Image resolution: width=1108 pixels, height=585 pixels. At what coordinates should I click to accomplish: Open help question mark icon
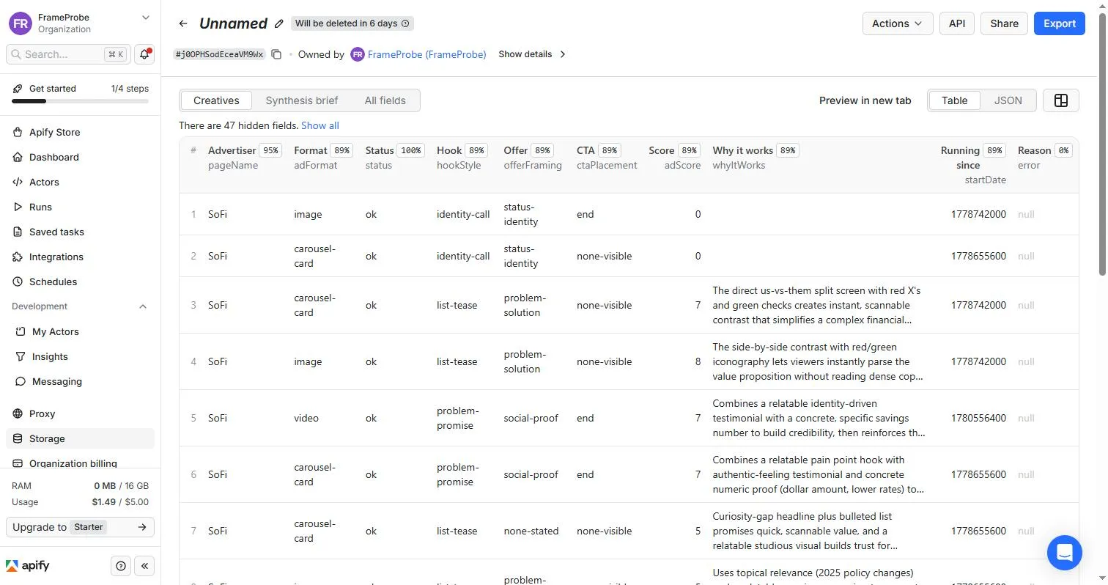121,566
